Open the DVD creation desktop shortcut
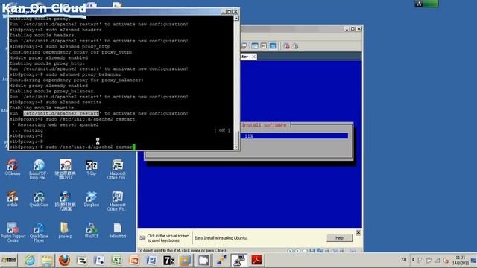The height and width of the screenshot is (268, 477). point(65,169)
